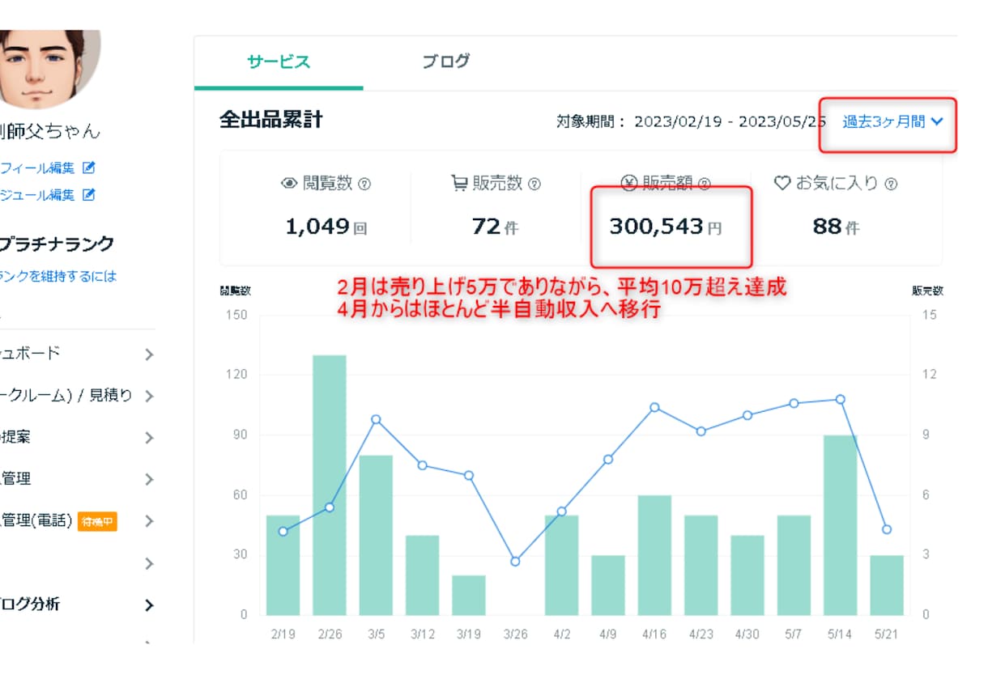Screen dimensions: 988x700
Task: Click the 5/7 x-axis date label
Action: (794, 635)
